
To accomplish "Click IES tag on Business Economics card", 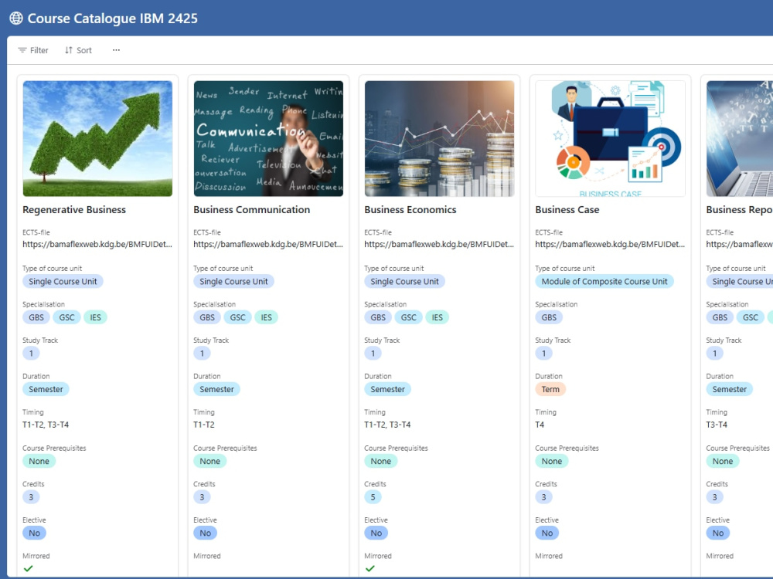I will click(x=438, y=317).
